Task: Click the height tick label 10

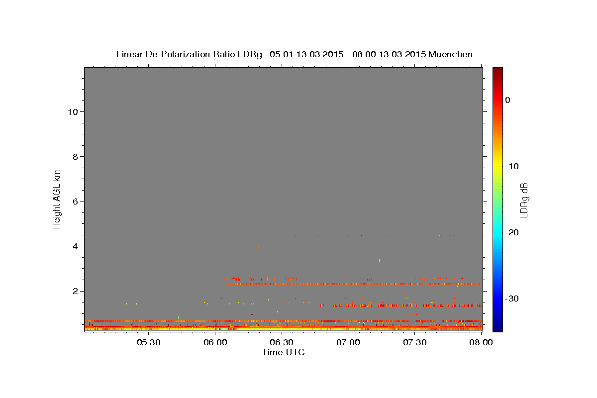Action: click(x=72, y=112)
